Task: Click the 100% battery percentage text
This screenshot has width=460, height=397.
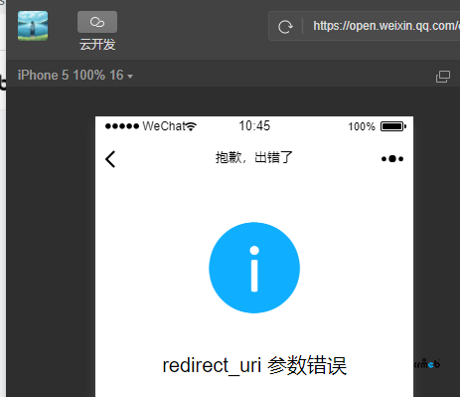Action: 362,126
